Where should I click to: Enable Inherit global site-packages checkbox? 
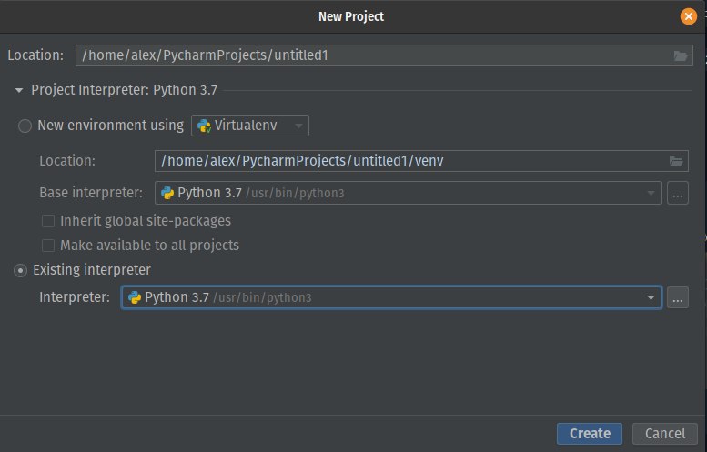click(48, 221)
